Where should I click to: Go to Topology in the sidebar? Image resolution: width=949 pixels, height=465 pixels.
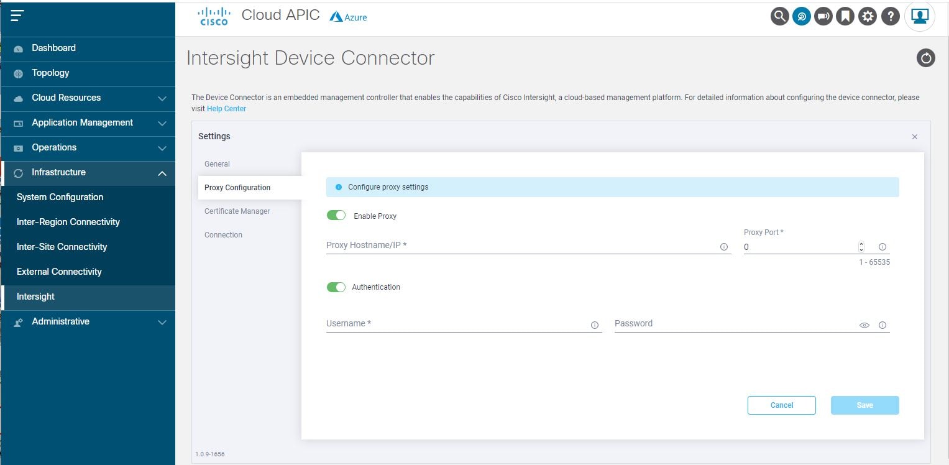(x=88, y=73)
